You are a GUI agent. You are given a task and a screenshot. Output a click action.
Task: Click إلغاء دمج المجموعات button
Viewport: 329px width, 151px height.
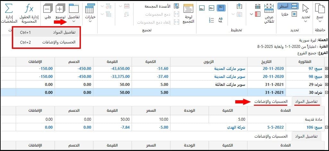click(158, 22)
